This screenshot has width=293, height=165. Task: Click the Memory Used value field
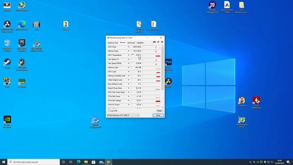pos(136,67)
